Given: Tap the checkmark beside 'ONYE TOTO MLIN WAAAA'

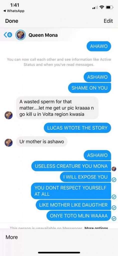Looking at the screenshot, I should tap(114, 218).
